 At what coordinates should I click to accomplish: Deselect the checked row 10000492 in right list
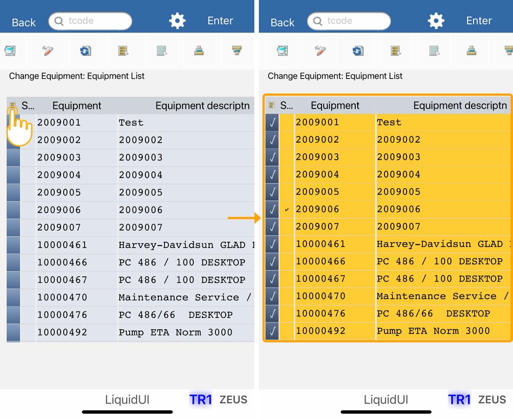[x=272, y=331]
